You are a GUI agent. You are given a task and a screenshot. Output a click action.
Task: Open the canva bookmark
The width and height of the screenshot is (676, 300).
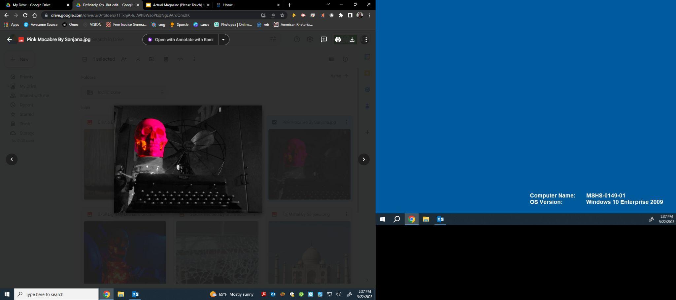coord(201,24)
